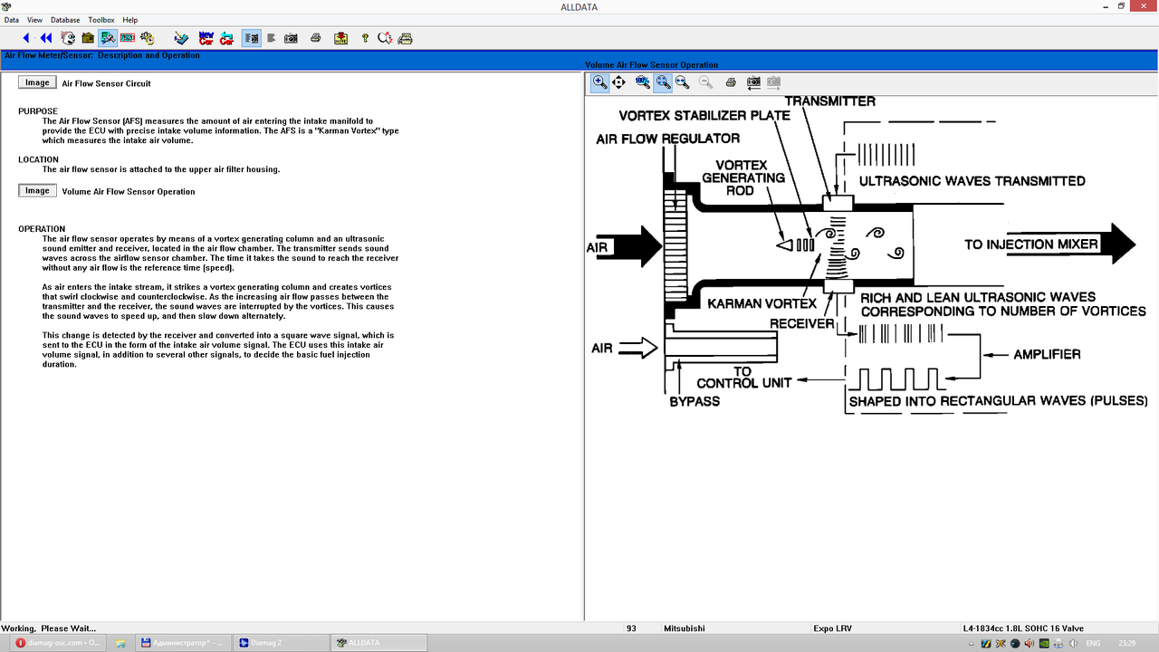Image resolution: width=1159 pixels, height=652 pixels.
Task: Click the double blue back arrows
Action: (46, 38)
